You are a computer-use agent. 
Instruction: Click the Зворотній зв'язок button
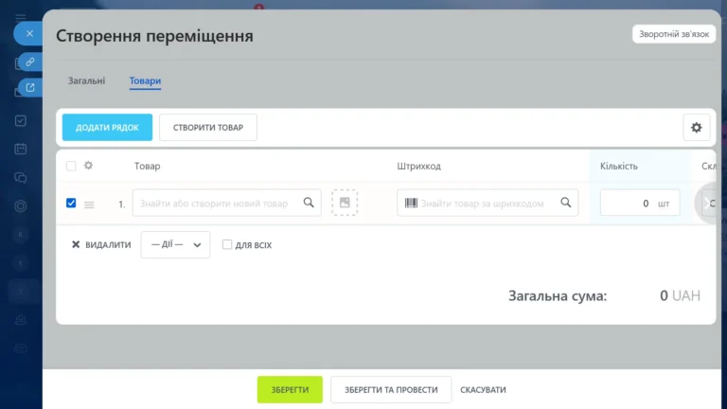point(674,34)
